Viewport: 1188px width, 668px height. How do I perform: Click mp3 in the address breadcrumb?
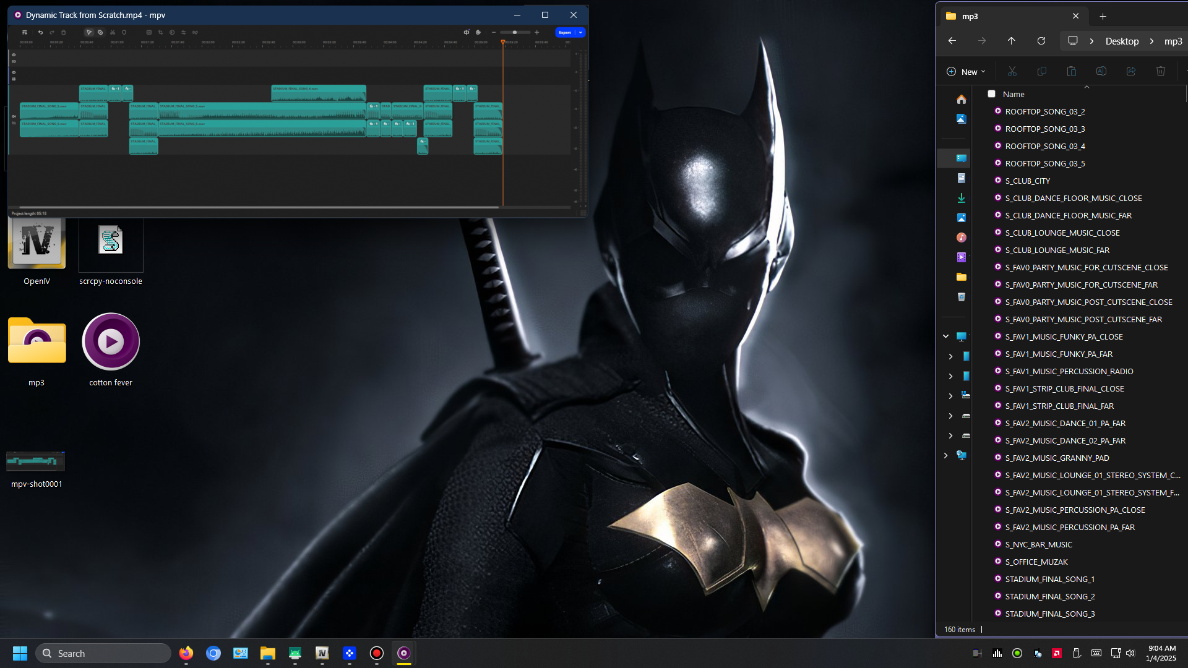pyautogui.click(x=1173, y=41)
